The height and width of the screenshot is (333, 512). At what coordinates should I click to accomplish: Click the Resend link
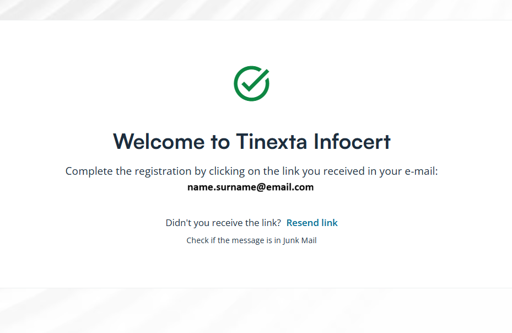coord(312,223)
